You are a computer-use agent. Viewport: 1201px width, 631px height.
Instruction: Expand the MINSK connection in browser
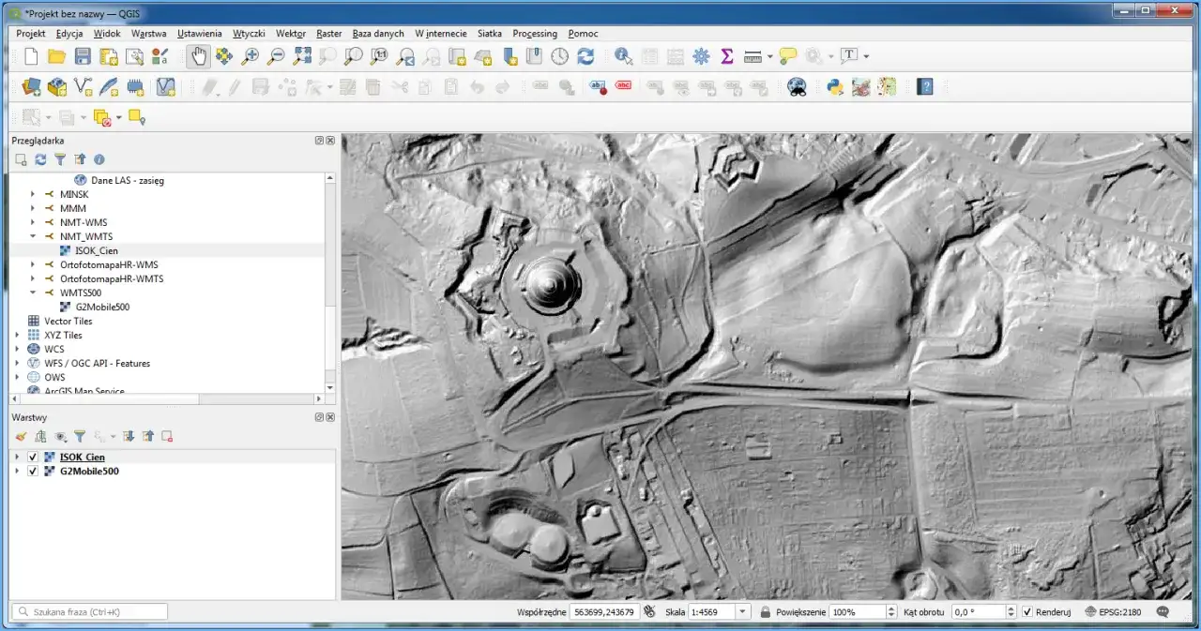[33, 194]
